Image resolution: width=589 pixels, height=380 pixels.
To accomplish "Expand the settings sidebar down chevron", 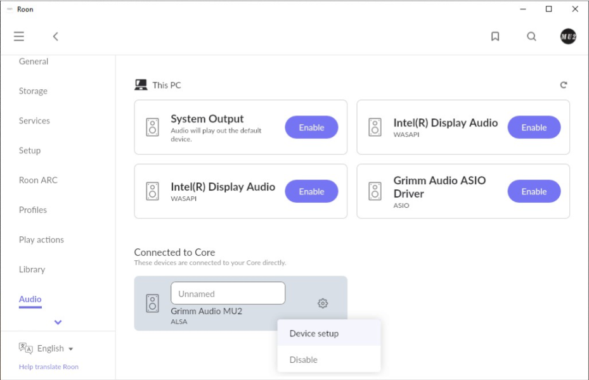I will click(x=58, y=322).
